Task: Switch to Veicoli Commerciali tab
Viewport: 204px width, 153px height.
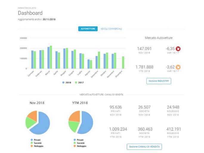Action: click(111, 29)
